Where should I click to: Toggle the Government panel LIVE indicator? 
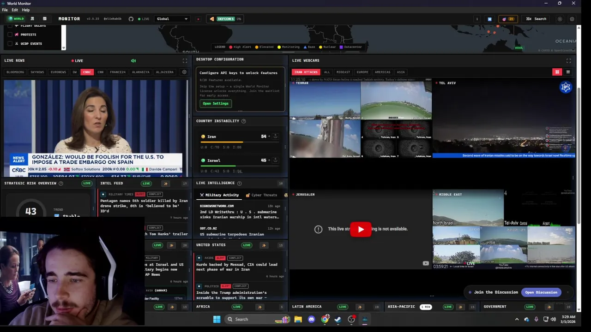[530, 307]
